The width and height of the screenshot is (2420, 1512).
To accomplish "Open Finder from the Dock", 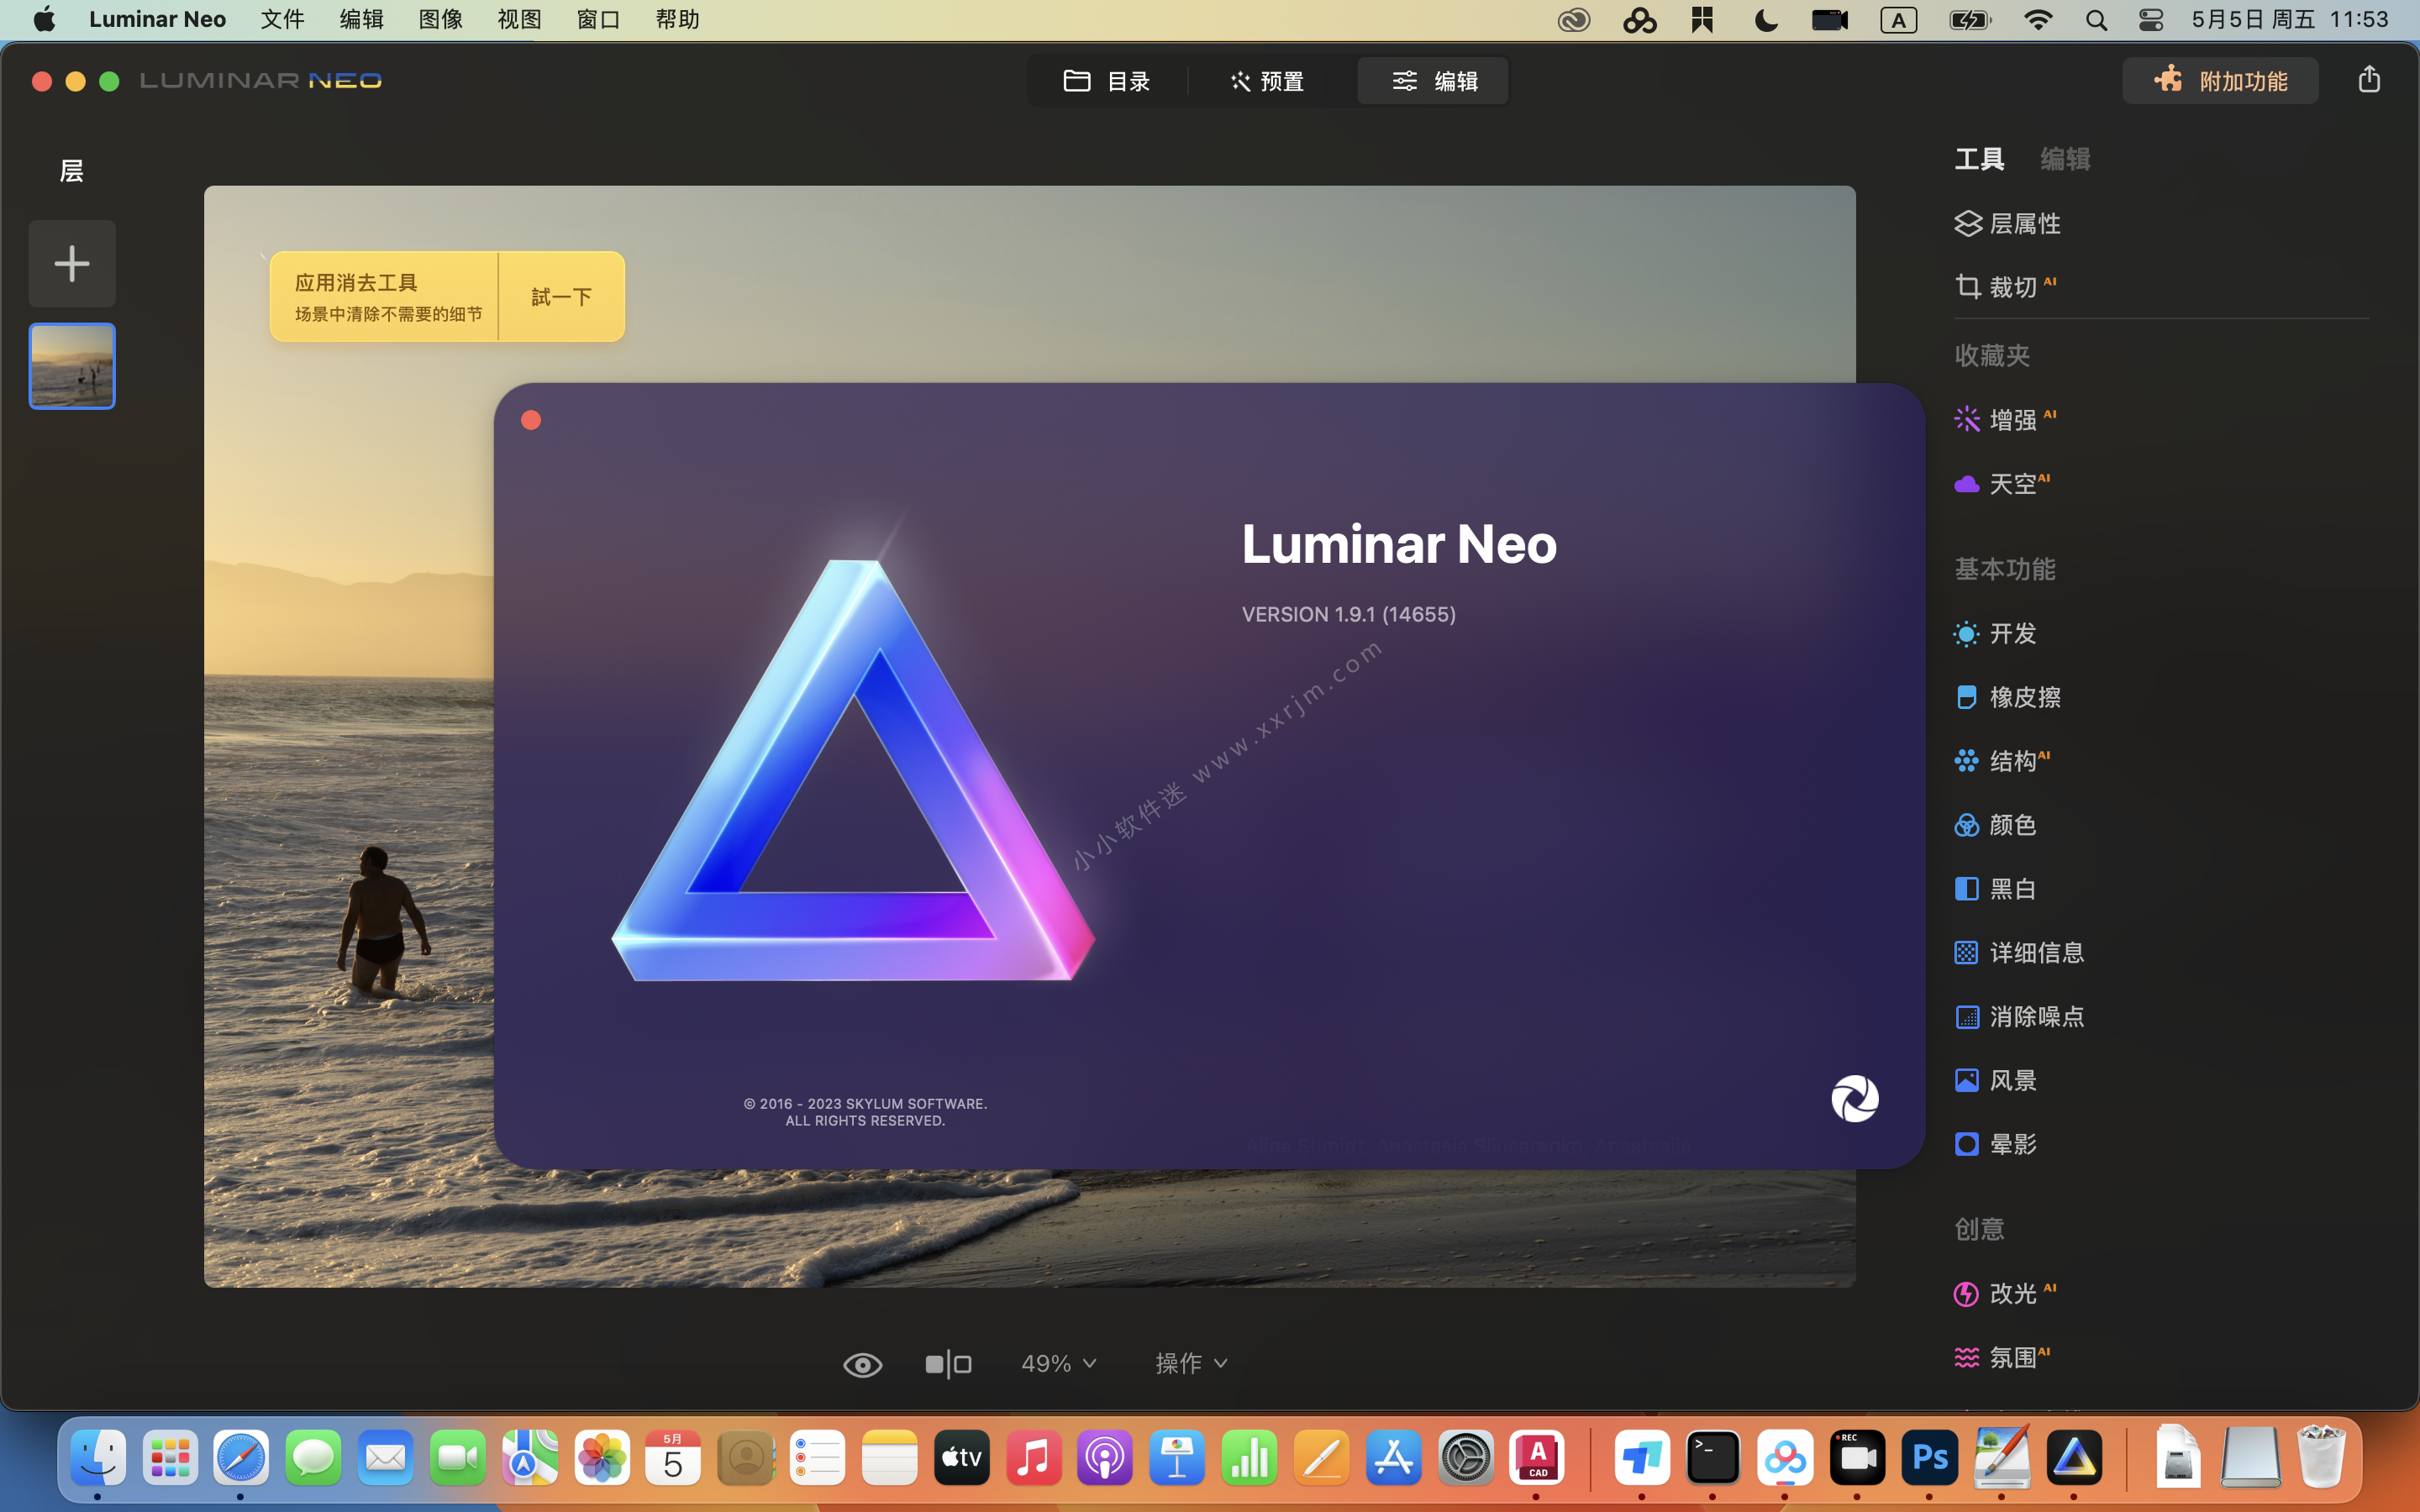I will tap(98, 1457).
